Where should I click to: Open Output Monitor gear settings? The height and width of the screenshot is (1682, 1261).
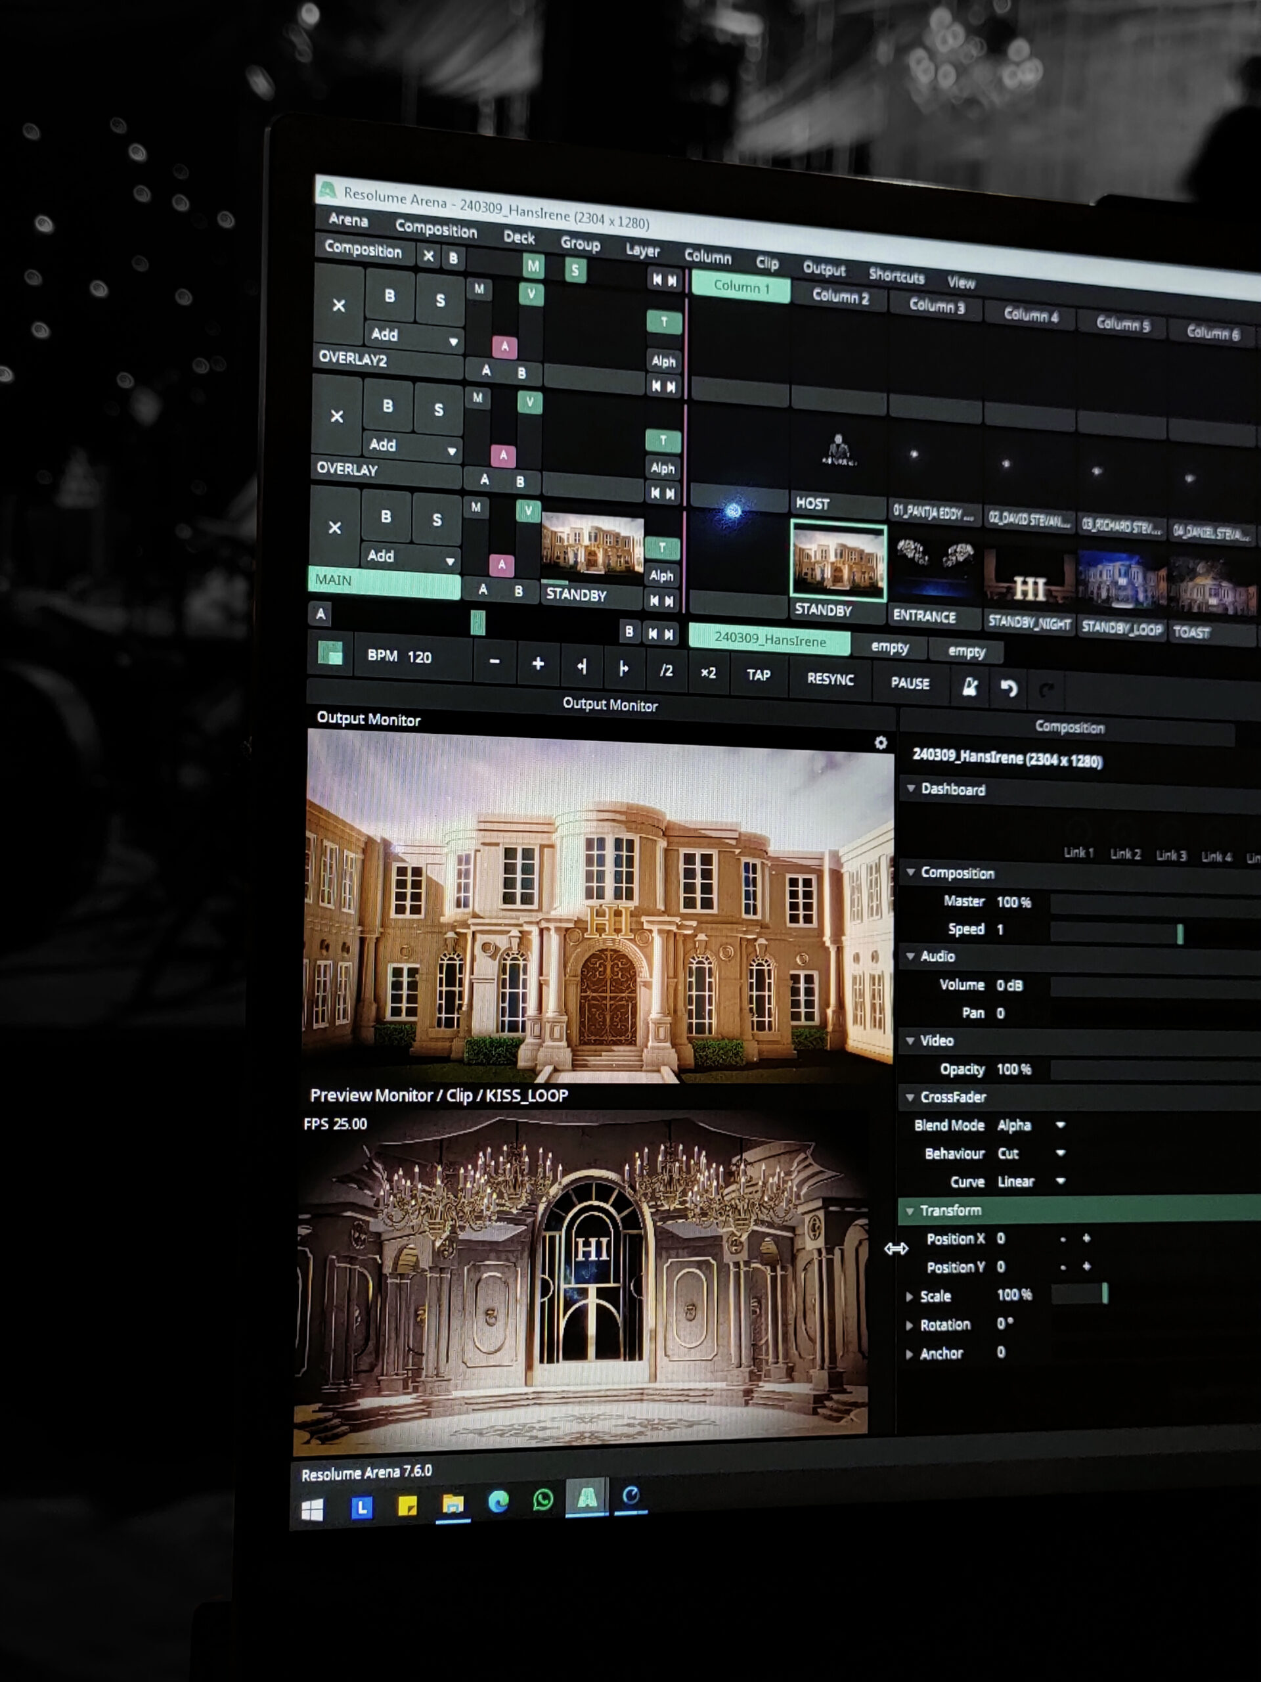pyautogui.click(x=880, y=743)
